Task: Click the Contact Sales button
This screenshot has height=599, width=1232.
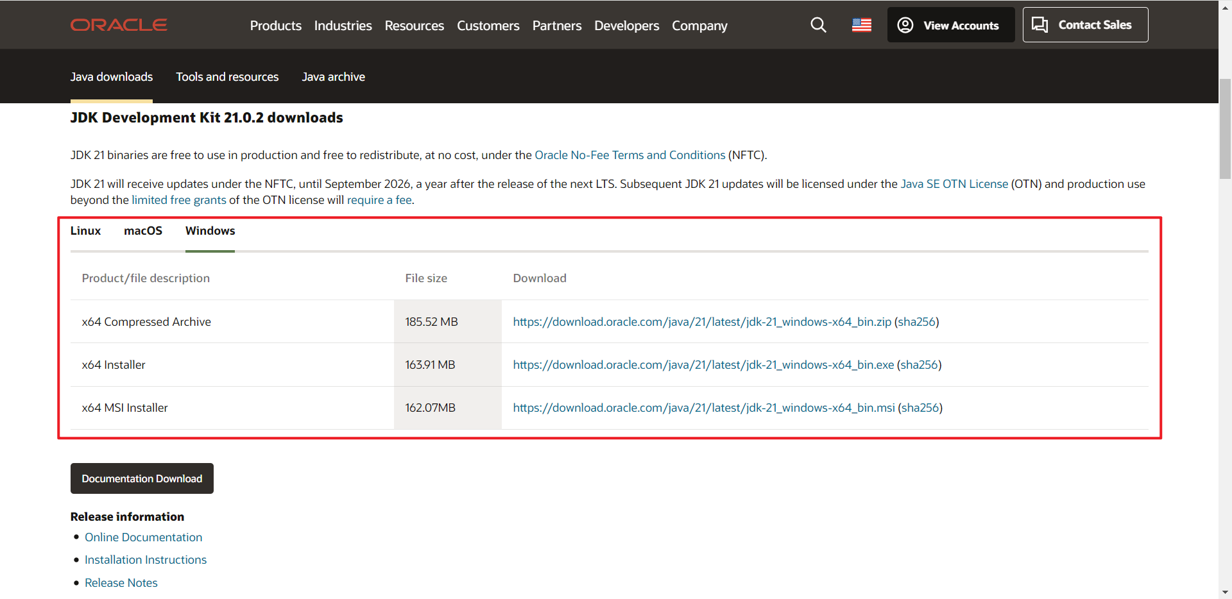Action: tap(1084, 25)
